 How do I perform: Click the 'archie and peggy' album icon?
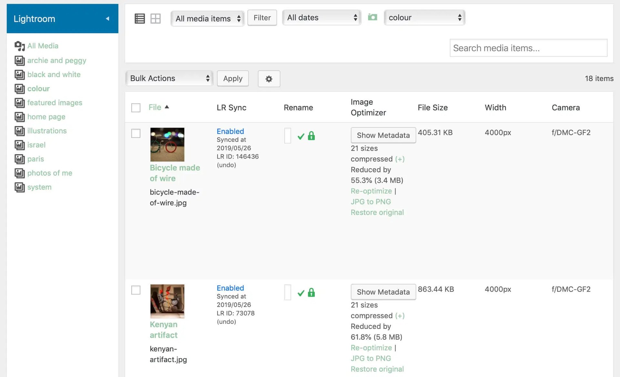19,60
